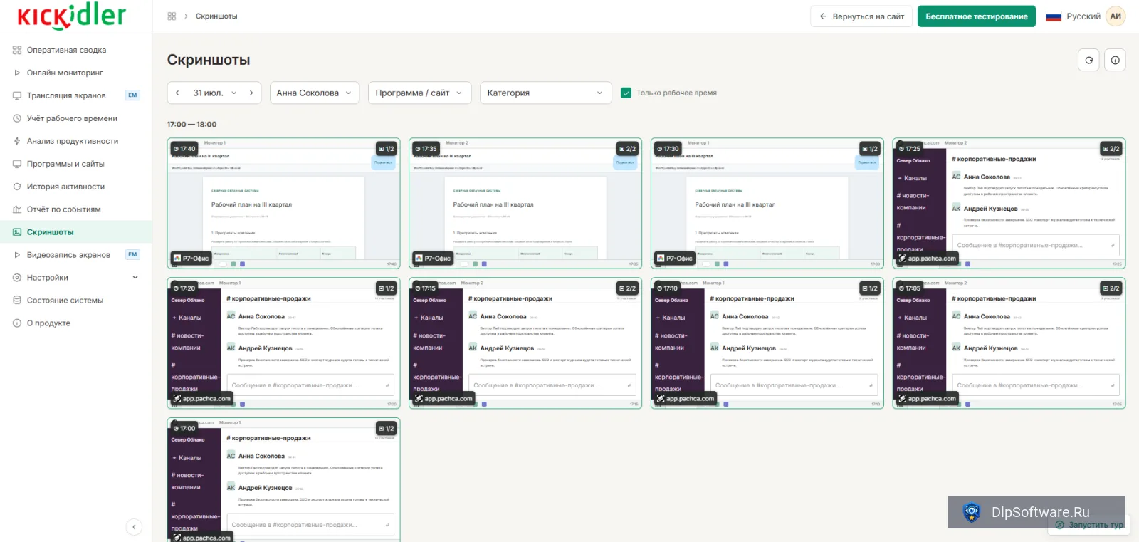Open the 17:05 screenshot thumbnail

1009,343
